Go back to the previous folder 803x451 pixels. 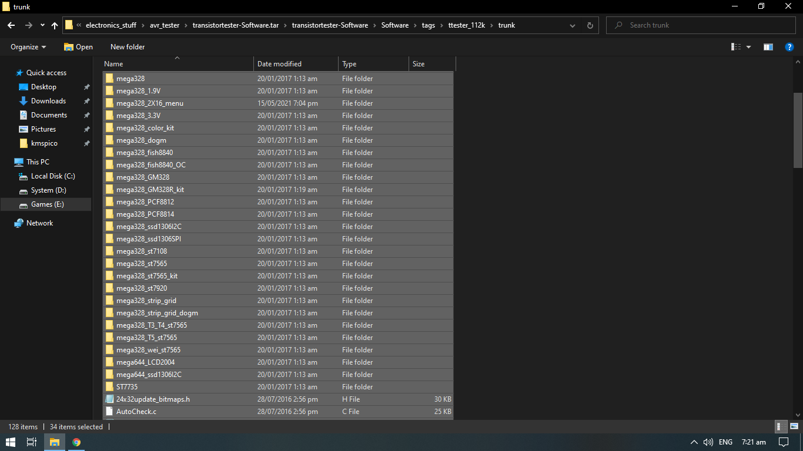pyautogui.click(x=11, y=25)
